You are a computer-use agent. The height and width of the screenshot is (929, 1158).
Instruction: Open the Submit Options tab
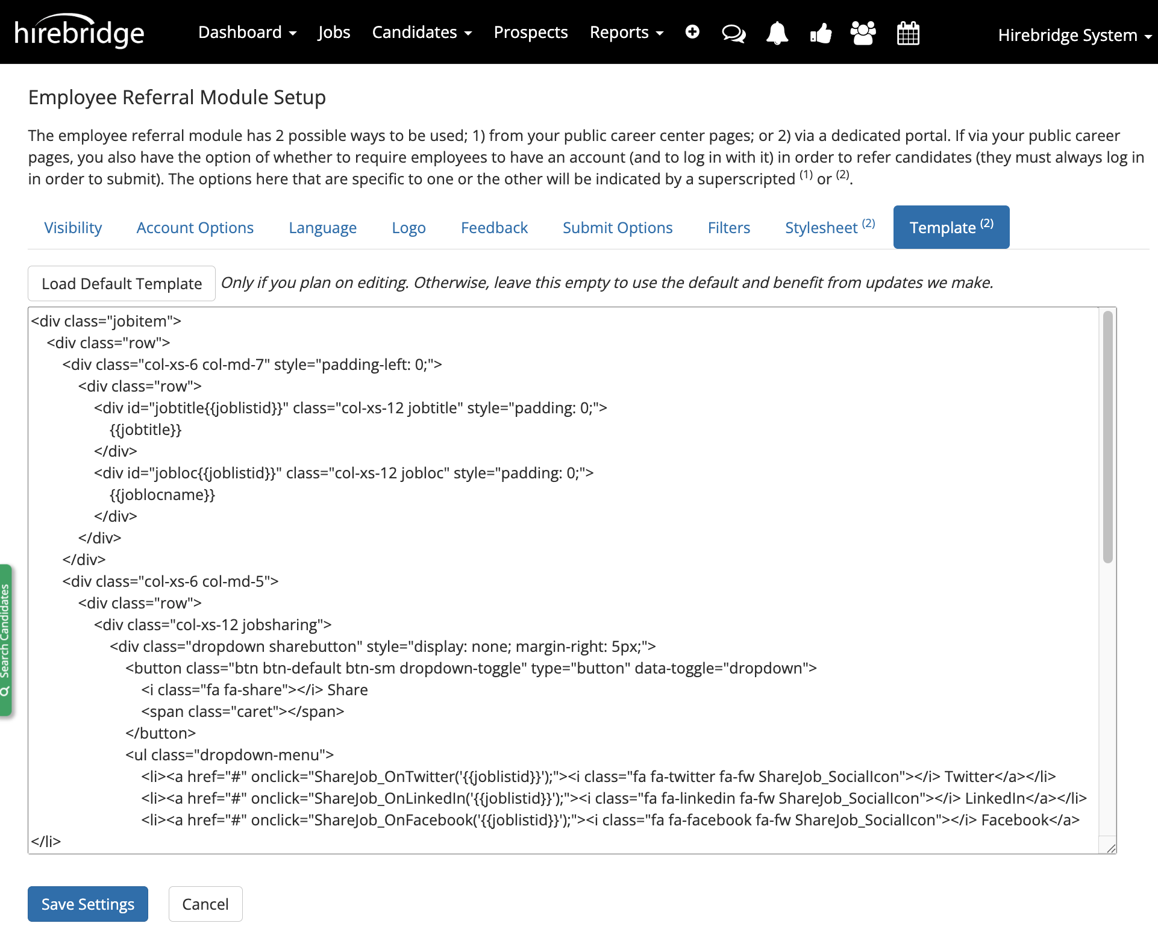617,227
